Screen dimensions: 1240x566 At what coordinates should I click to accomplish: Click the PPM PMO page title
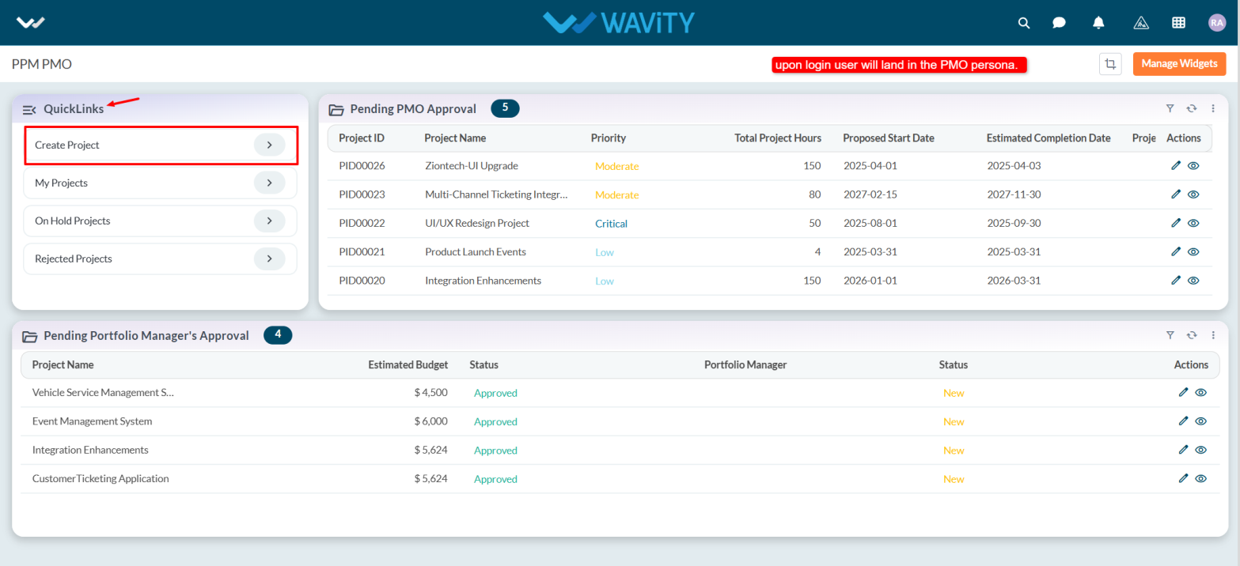click(x=42, y=64)
